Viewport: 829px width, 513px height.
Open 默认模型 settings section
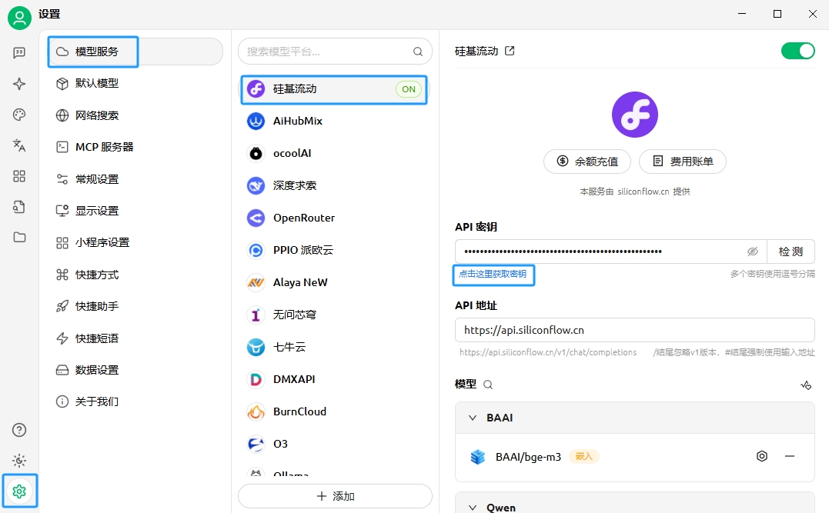click(x=135, y=84)
